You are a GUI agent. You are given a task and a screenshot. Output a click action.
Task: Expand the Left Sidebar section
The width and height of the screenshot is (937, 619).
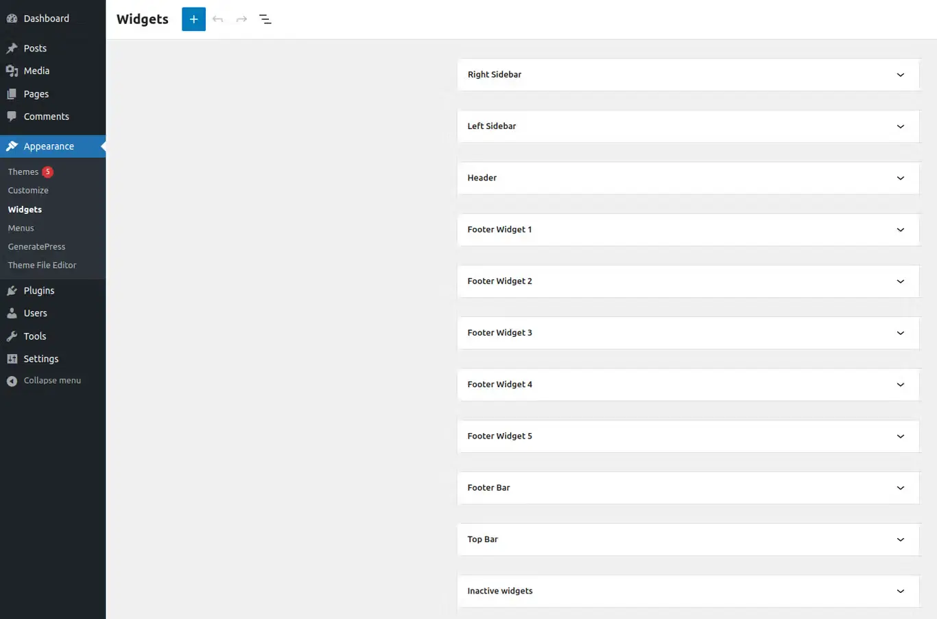pos(900,126)
